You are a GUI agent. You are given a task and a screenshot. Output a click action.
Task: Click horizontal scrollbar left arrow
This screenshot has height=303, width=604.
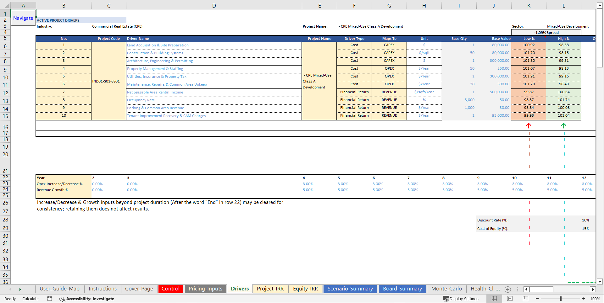click(526, 289)
